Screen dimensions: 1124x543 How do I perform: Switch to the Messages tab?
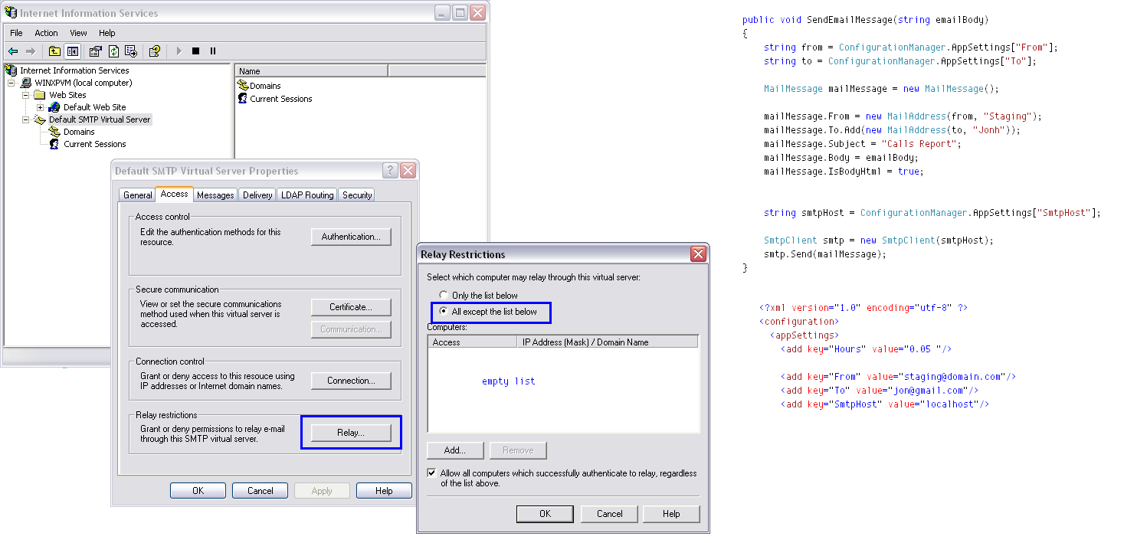pos(215,195)
